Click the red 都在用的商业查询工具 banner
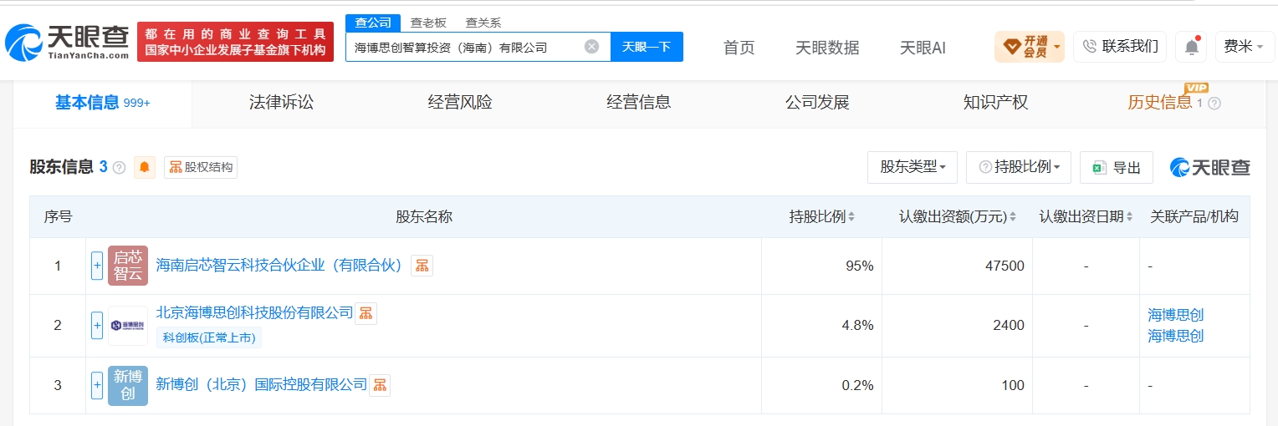The width and height of the screenshot is (1278, 426). [x=235, y=42]
